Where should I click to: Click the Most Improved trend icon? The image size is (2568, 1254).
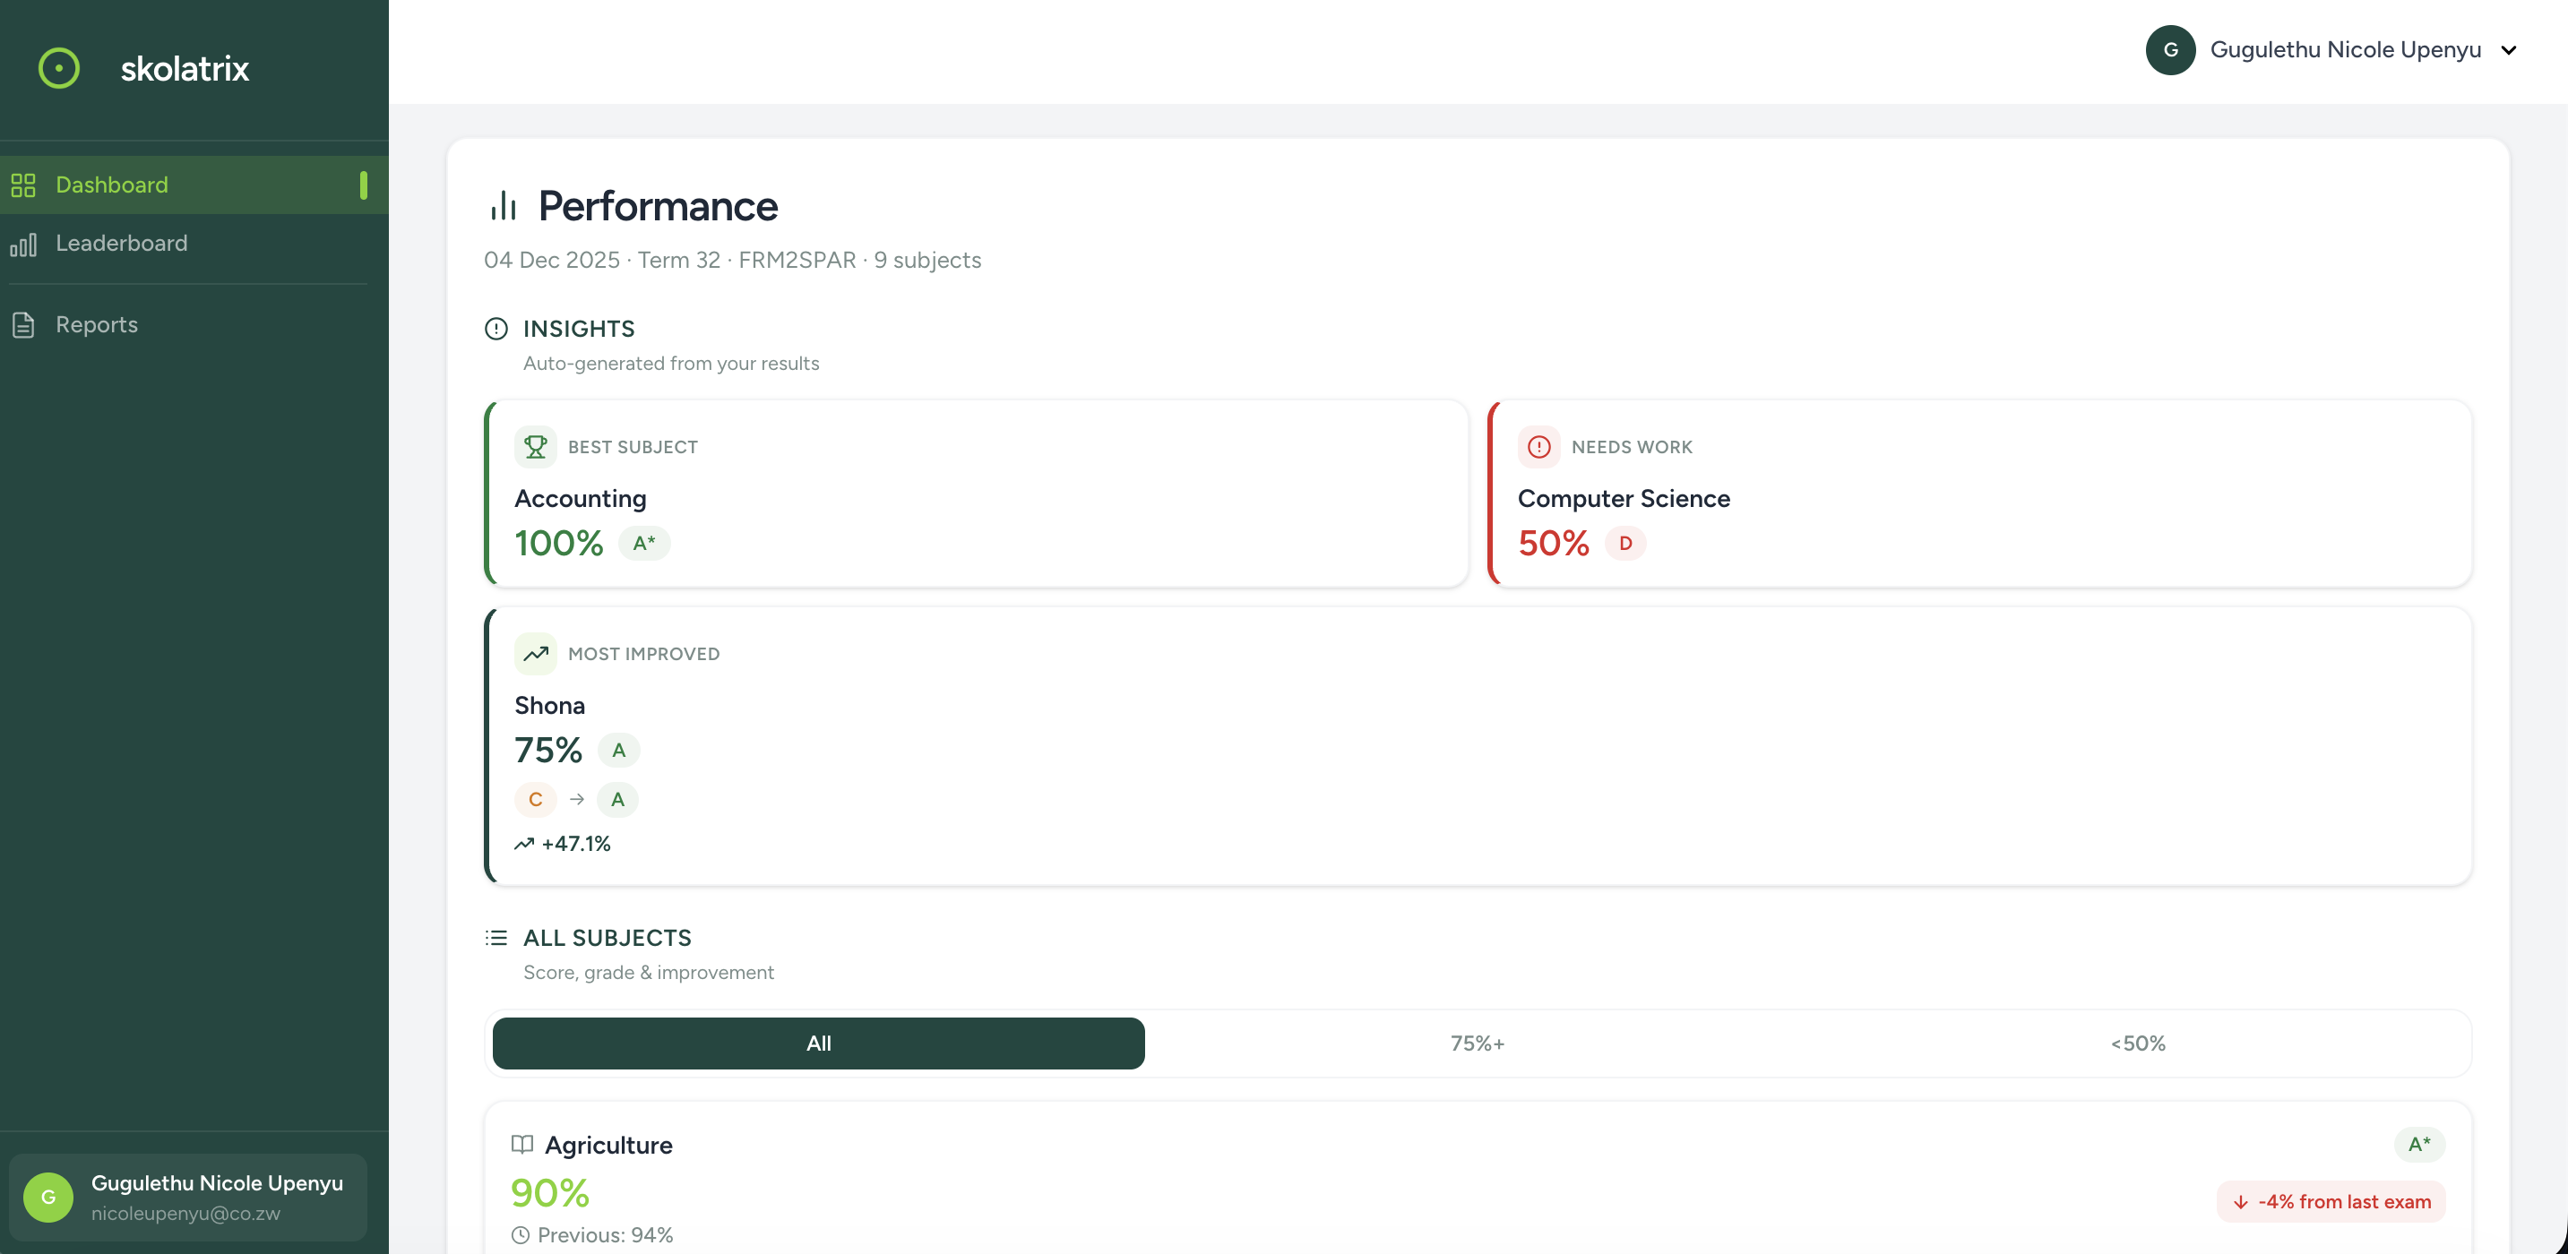pos(535,654)
